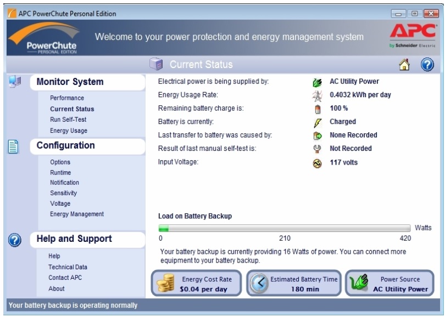Click the Help and Support section header
This screenshot has width=445, height=317.
tap(88, 239)
